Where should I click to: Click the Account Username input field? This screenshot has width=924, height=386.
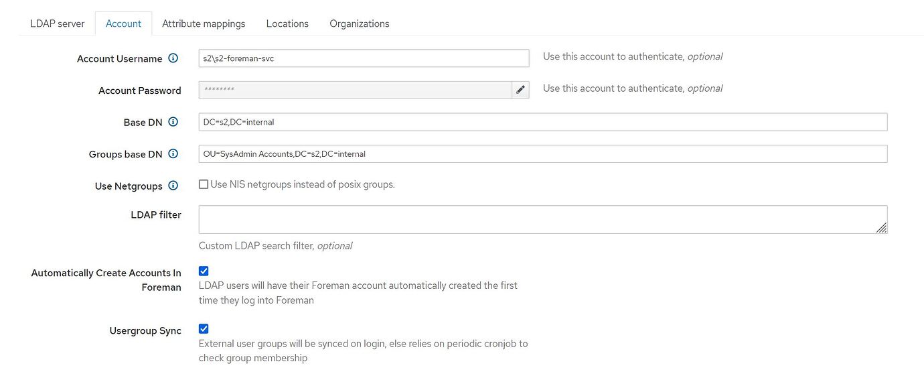[364, 58]
